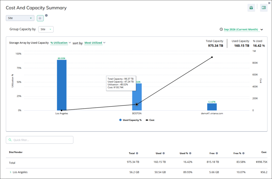Screen dimensions: 272x179
Task: Open the Group Capacity by Site dropdown
Action: (x=46, y=29)
